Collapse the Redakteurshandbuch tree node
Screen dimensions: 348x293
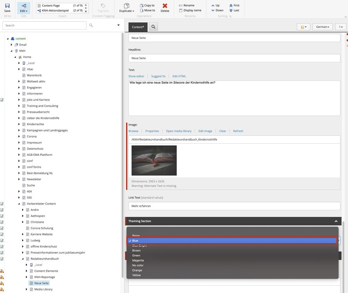click(x=23, y=259)
